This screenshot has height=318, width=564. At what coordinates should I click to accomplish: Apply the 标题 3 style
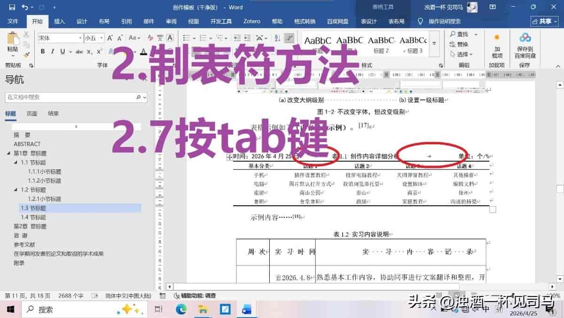[412, 44]
